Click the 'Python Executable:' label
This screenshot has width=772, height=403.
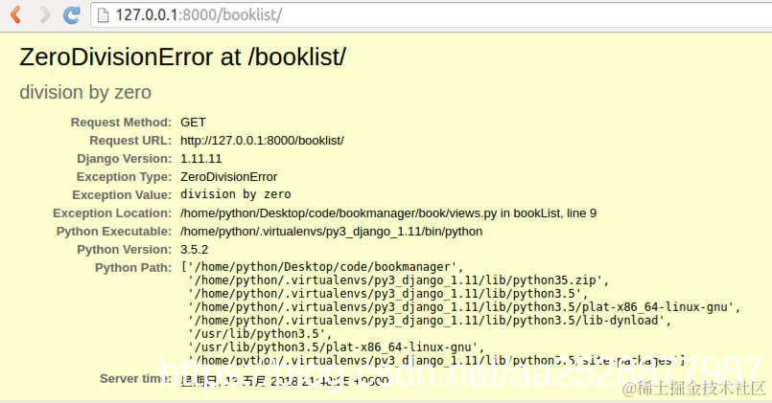[x=114, y=232]
